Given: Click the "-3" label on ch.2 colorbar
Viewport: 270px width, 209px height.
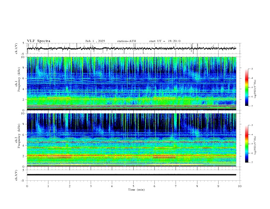Looking at the screenshot, I should click(x=252, y=125).
